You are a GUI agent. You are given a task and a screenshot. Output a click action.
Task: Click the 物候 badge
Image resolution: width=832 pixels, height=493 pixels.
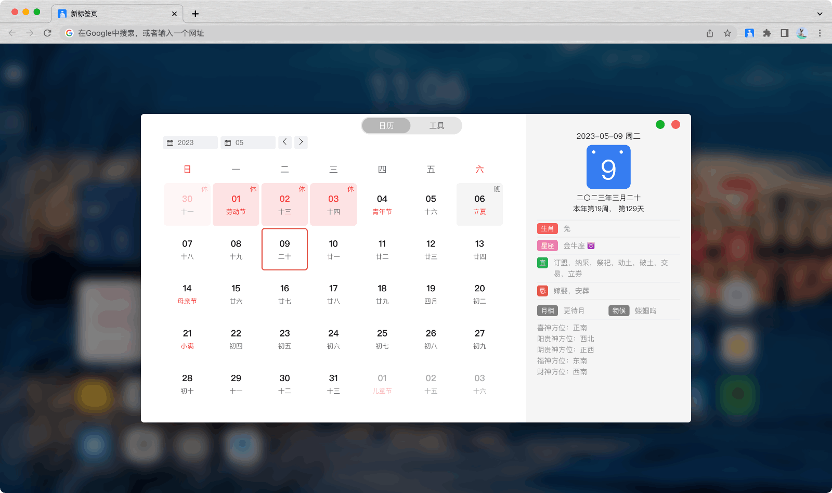(x=618, y=310)
